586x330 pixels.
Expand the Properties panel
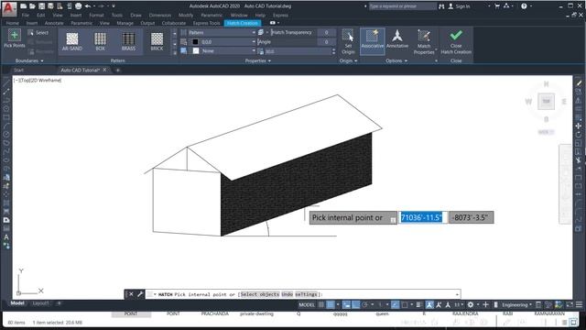tap(258, 60)
